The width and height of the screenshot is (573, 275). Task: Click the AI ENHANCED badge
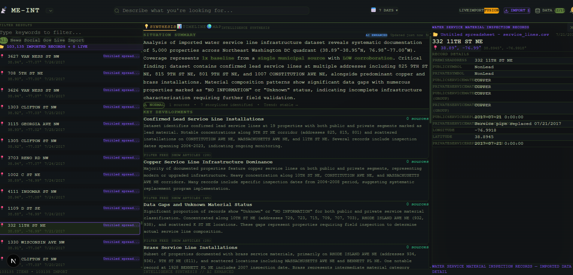pos(377,35)
